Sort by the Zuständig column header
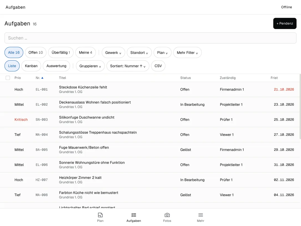Viewport: 301px width, 226px height. pyautogui.click(x=228, y=78)
